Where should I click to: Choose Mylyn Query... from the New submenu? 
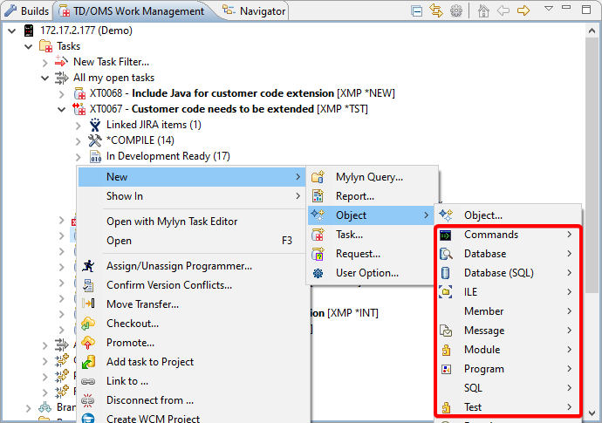369,177
